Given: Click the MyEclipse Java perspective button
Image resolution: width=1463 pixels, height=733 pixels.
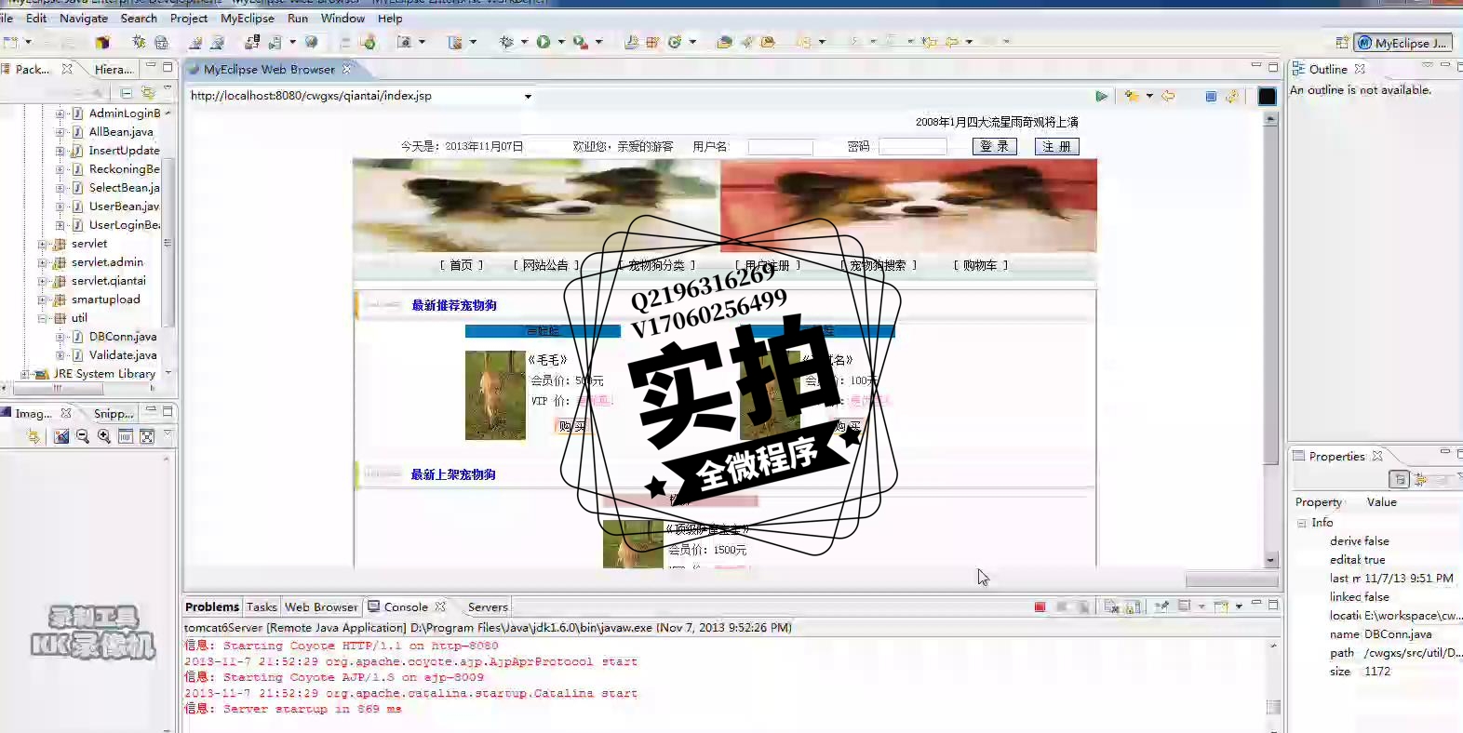Looking at the screenshot, I should coord(1403,43).
